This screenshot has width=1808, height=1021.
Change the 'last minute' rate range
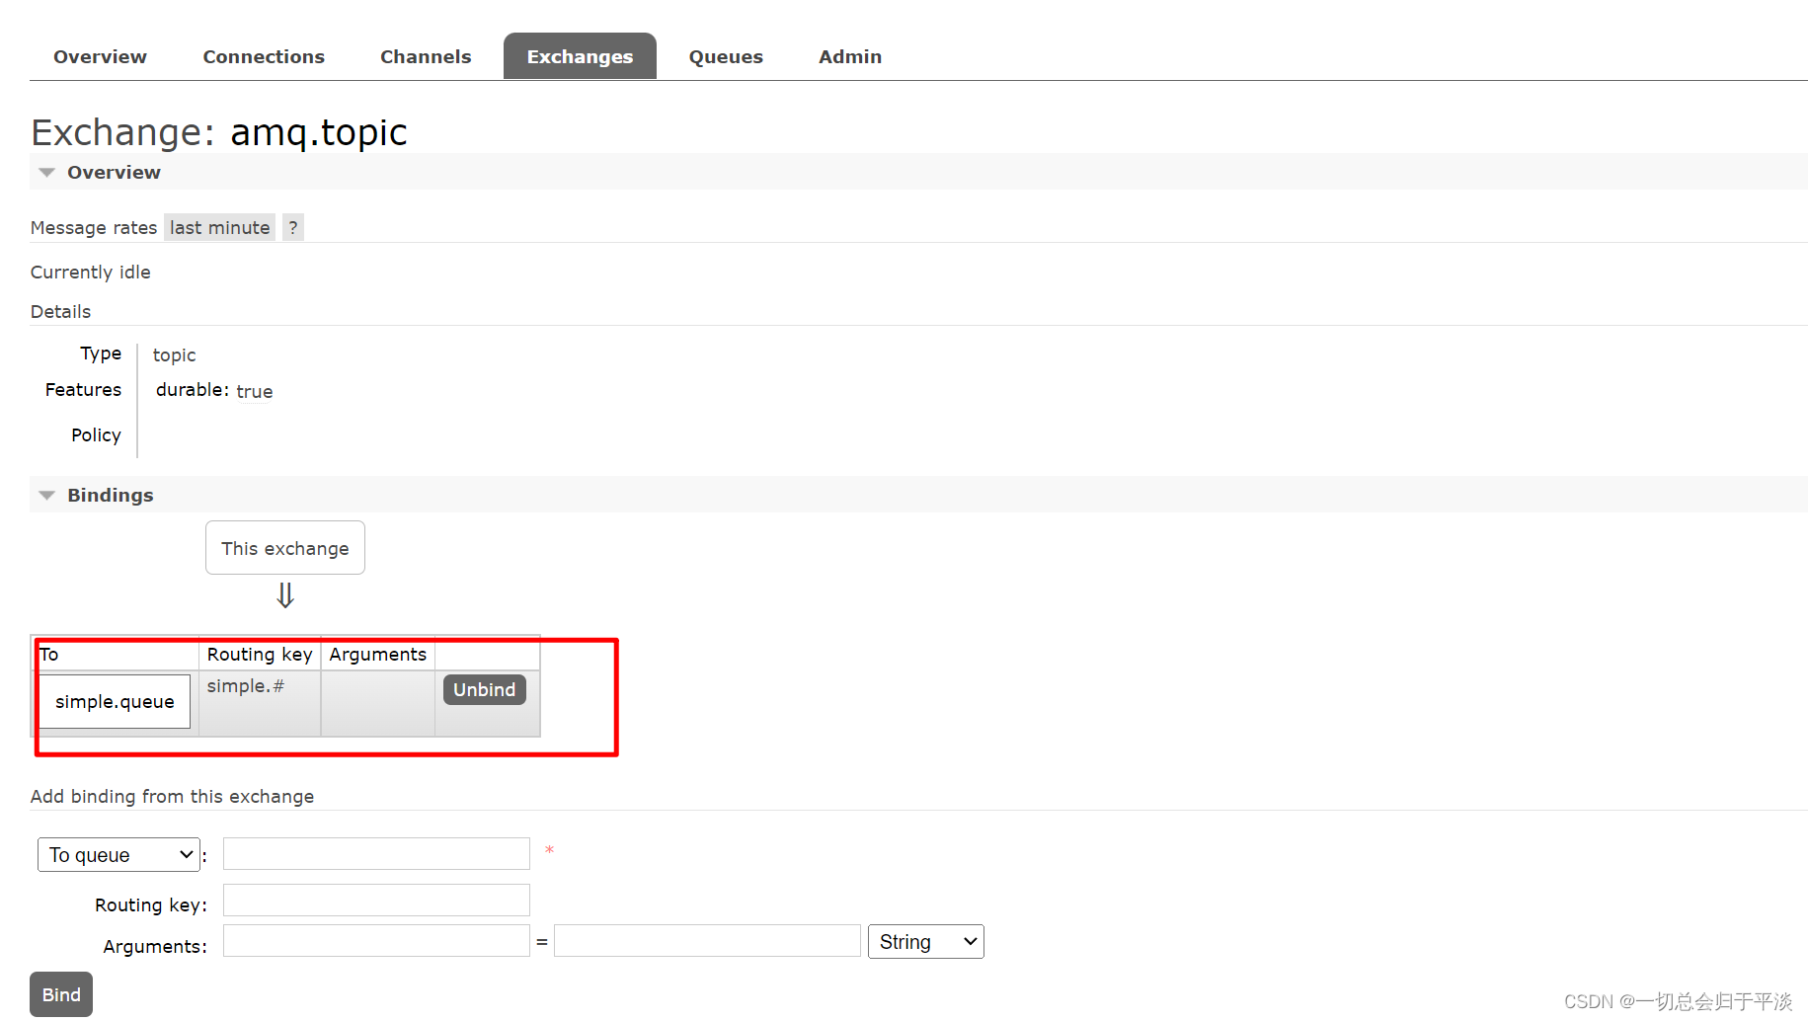click(219, 227)
